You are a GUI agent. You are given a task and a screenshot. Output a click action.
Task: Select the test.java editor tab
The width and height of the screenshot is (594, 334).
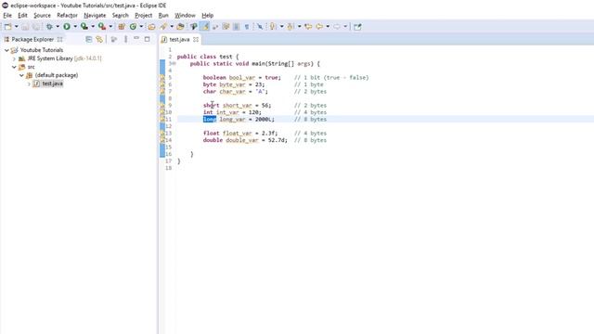pyautogui.click(x=179, y=39)
